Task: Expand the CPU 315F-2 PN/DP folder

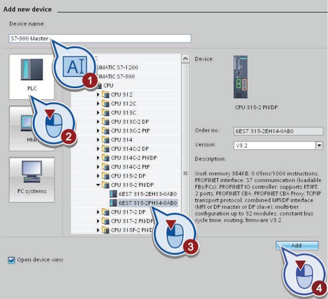Action: tap(98, 230)
